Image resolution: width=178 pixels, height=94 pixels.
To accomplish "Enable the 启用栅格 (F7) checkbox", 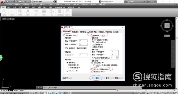I will click(x=91, y=35).
